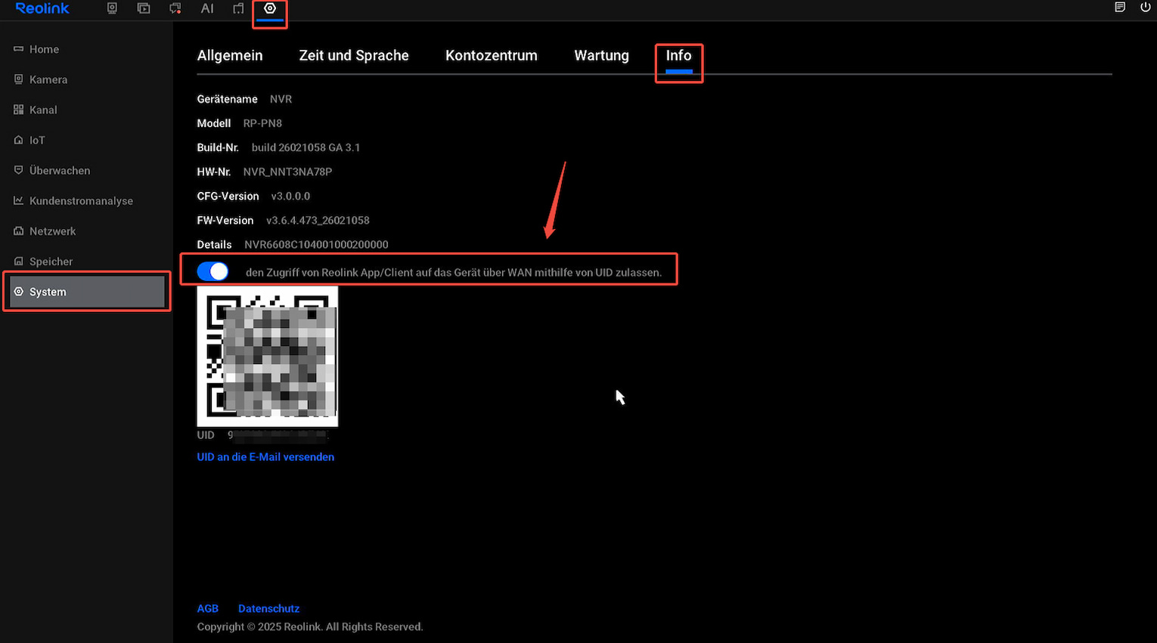Open IoT in the sidebar
This screenshot has height=643, width=1157.
click(37, 140)
